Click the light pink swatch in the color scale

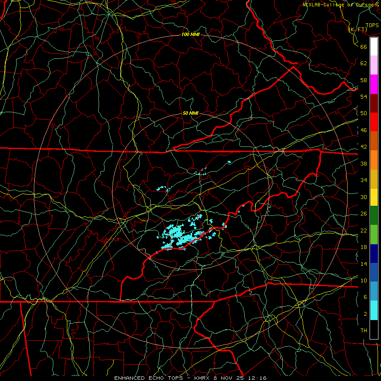click(374, 65)
